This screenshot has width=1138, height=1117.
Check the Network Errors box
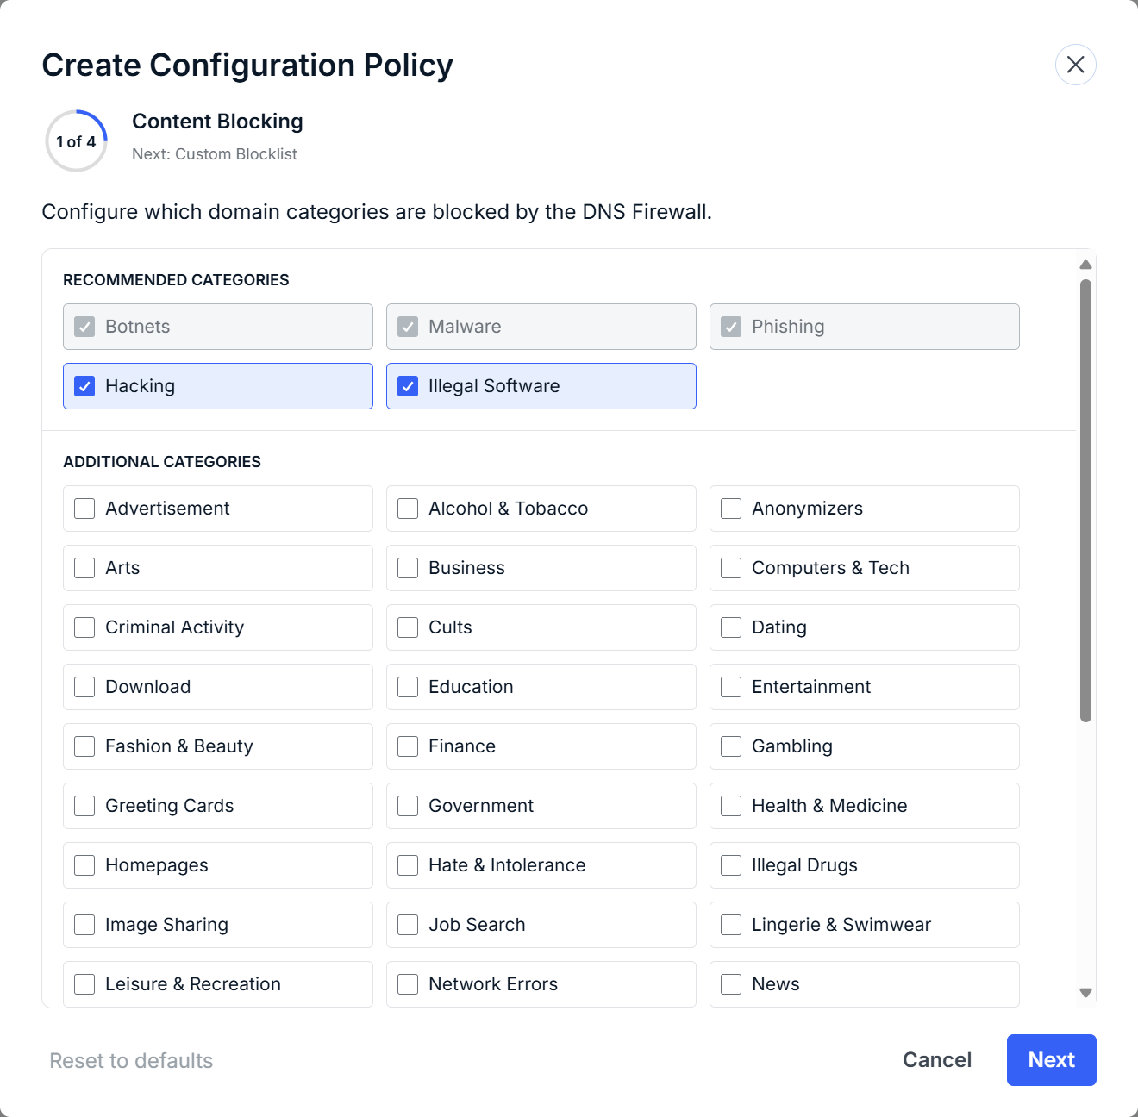(x=408, y=984)
